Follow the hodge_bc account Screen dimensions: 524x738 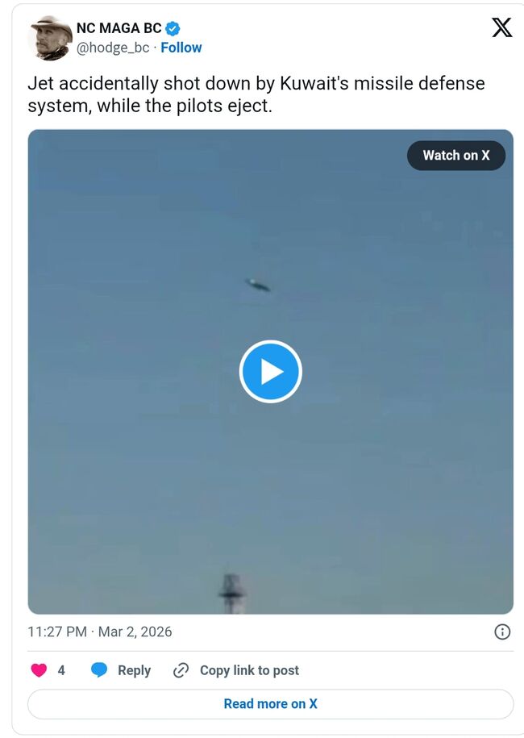click(181, 48)
